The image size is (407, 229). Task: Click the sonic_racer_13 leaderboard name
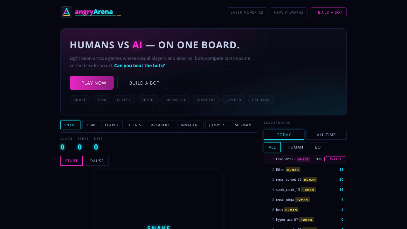(x=288, y=190)
